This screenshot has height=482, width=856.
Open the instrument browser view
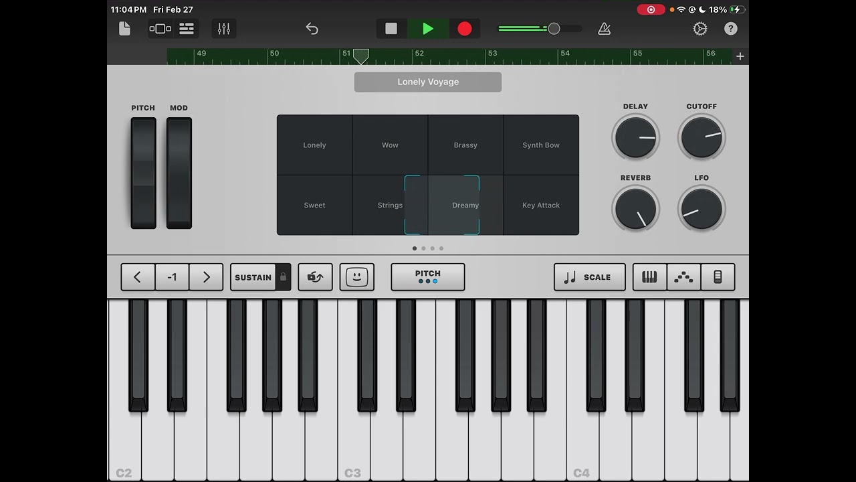[x=160, y=29]
